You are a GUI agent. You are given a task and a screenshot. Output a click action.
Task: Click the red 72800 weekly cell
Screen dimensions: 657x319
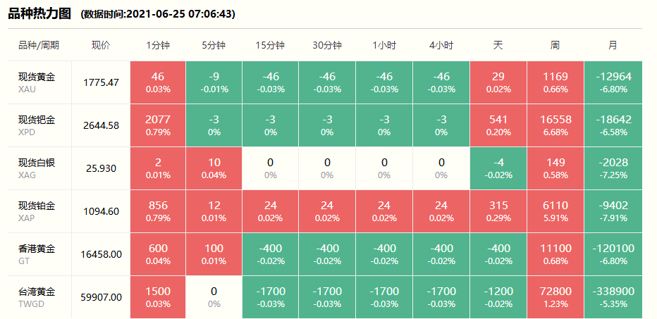(555, 296)
